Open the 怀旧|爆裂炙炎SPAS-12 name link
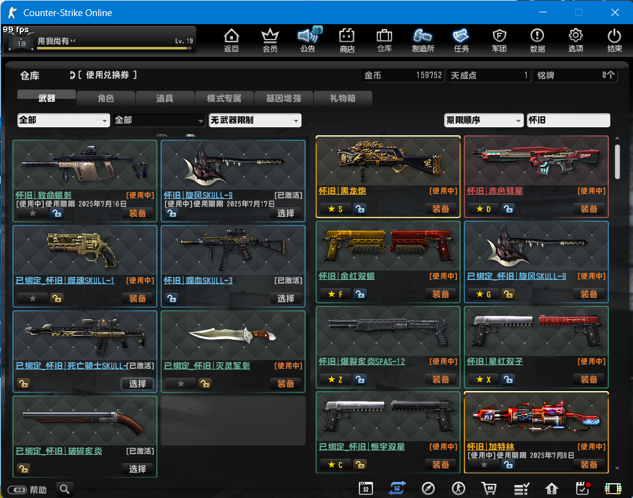Image resolution: width=633 pixels, height=498 pixels. (362, 361)
